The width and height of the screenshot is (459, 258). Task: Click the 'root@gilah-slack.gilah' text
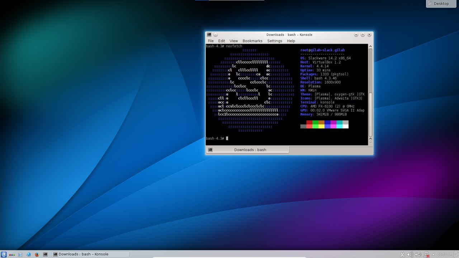point(322,50)
